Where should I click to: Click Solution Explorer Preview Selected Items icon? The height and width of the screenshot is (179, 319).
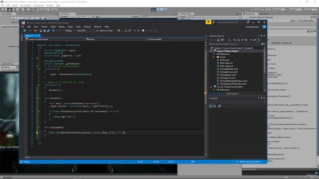258,40
